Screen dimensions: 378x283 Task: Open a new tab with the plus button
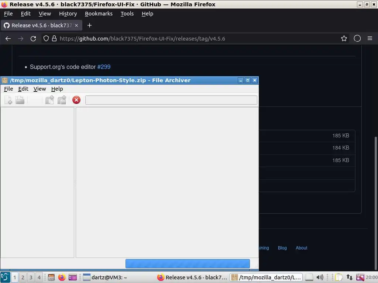tap(89, 25)
